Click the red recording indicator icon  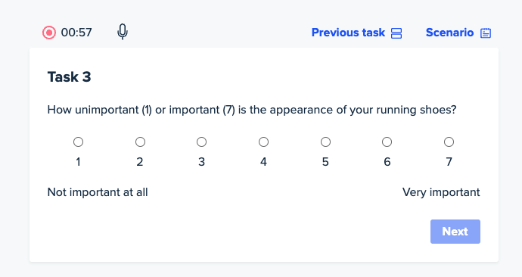click(x=49, y=33)
